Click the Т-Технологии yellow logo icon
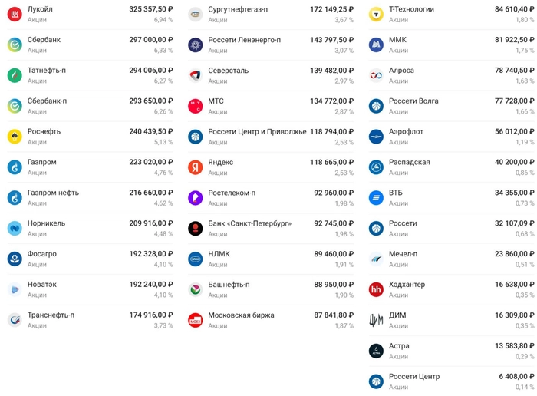 click(376, 14)
